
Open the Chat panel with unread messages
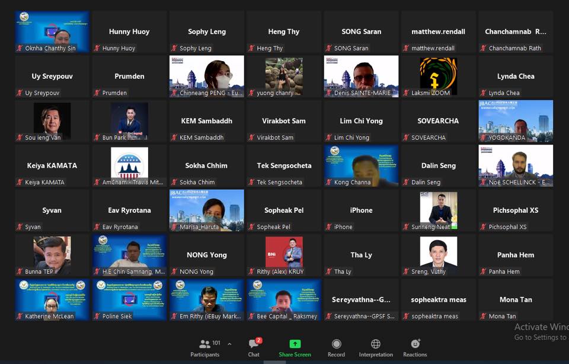click(254, 347)
